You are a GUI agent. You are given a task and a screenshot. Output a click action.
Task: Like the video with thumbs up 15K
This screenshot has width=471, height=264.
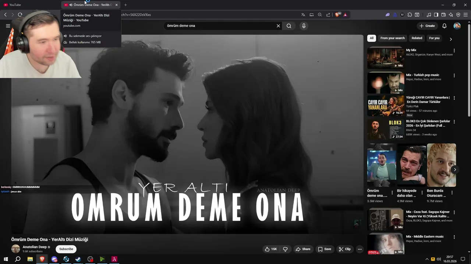tap(270, 249)
